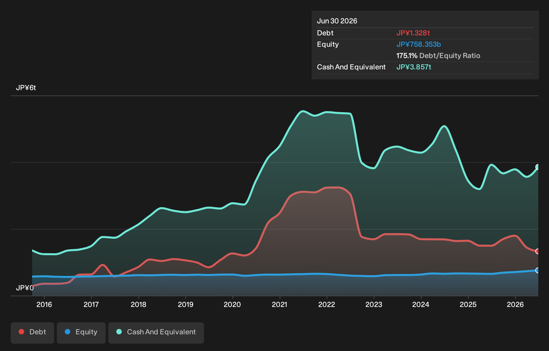Click the 2018 x-axis label
The image size is (549, 351).
[x=138, y=304]
